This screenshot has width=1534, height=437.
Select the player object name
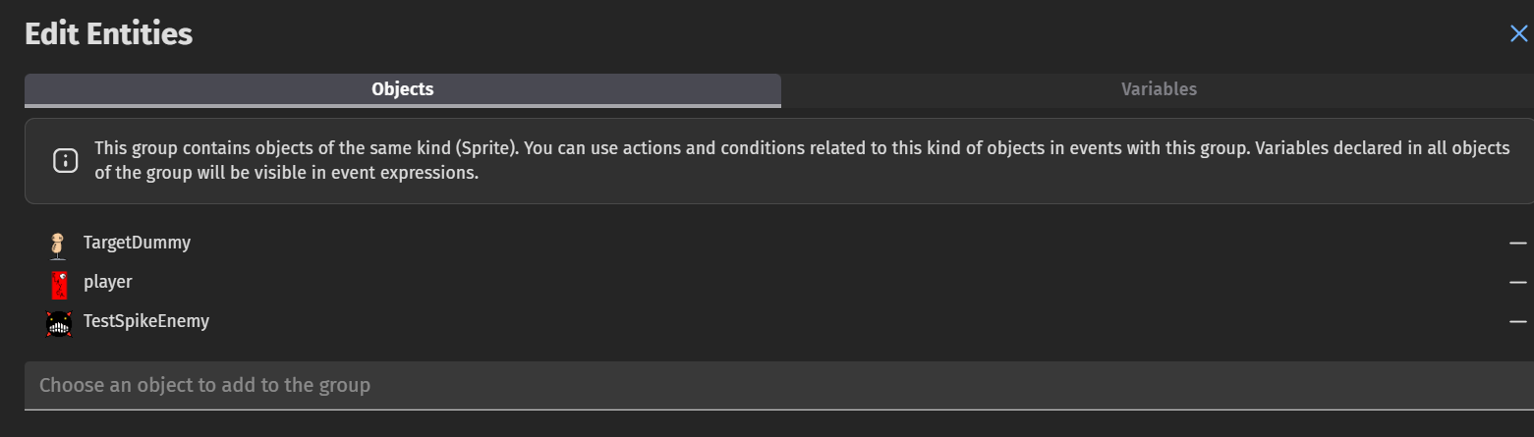107,282
